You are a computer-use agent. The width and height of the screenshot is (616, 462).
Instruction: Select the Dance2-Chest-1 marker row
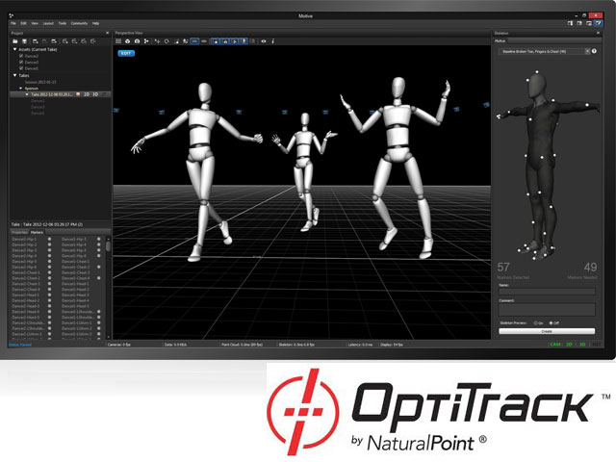[x=26, y=272]
